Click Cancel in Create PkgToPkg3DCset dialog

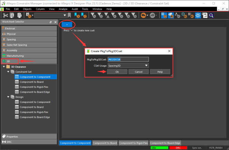139,72
